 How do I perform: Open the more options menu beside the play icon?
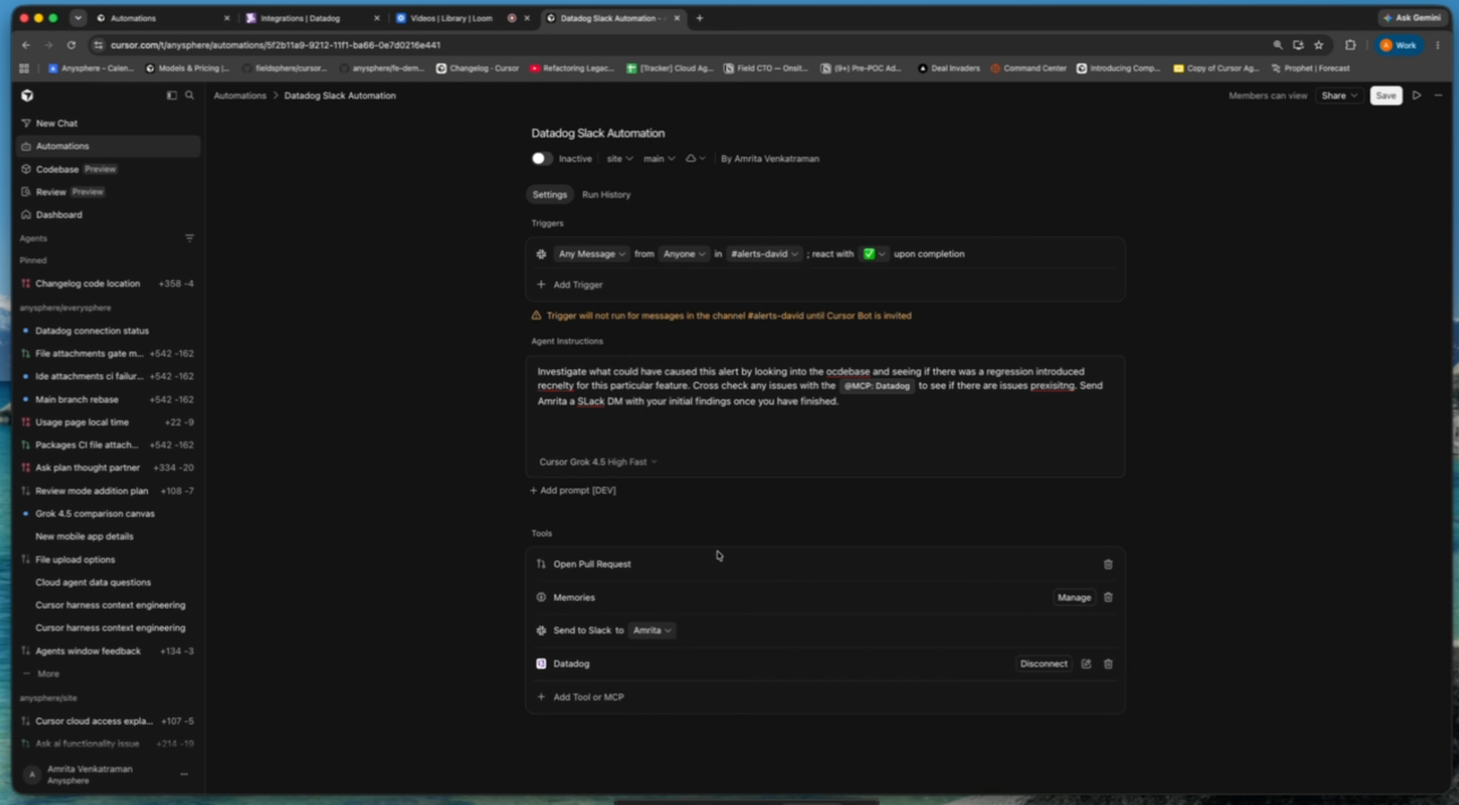(x=1438, y=95)
